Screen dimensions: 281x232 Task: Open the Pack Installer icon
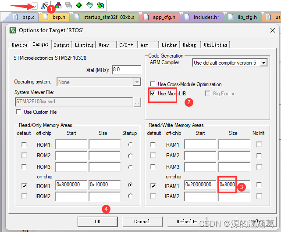point(100,5)
